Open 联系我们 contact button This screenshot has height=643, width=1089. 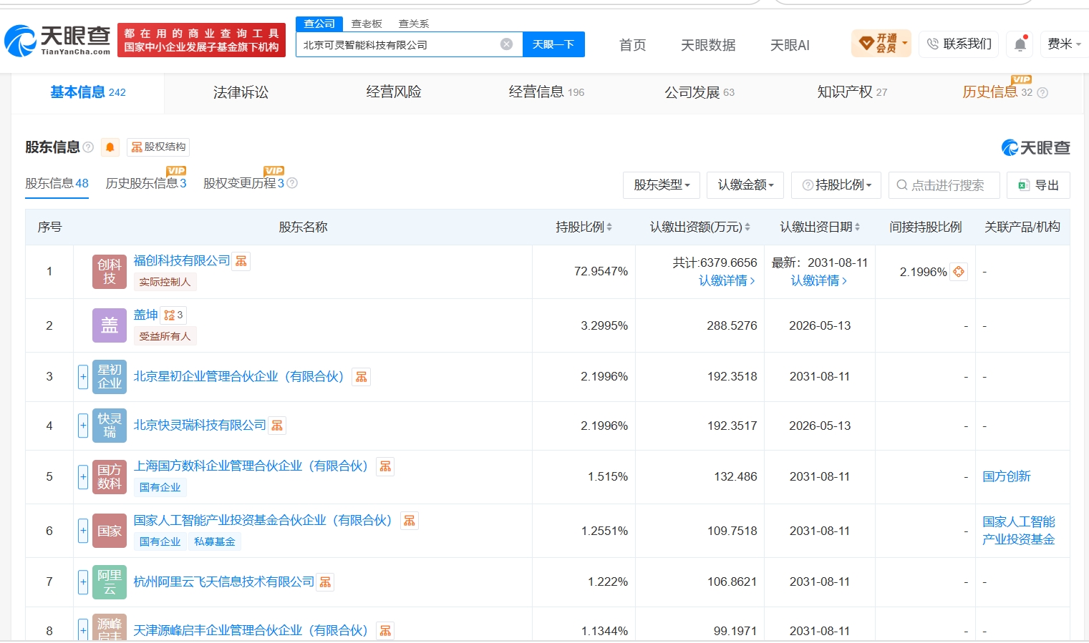(959, 44)
